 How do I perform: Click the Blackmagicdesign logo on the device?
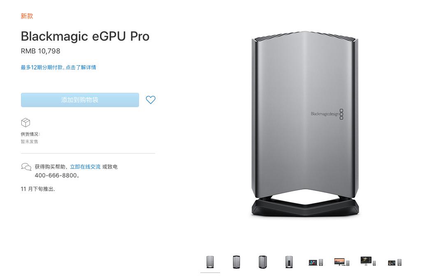(x=327, y=114)
